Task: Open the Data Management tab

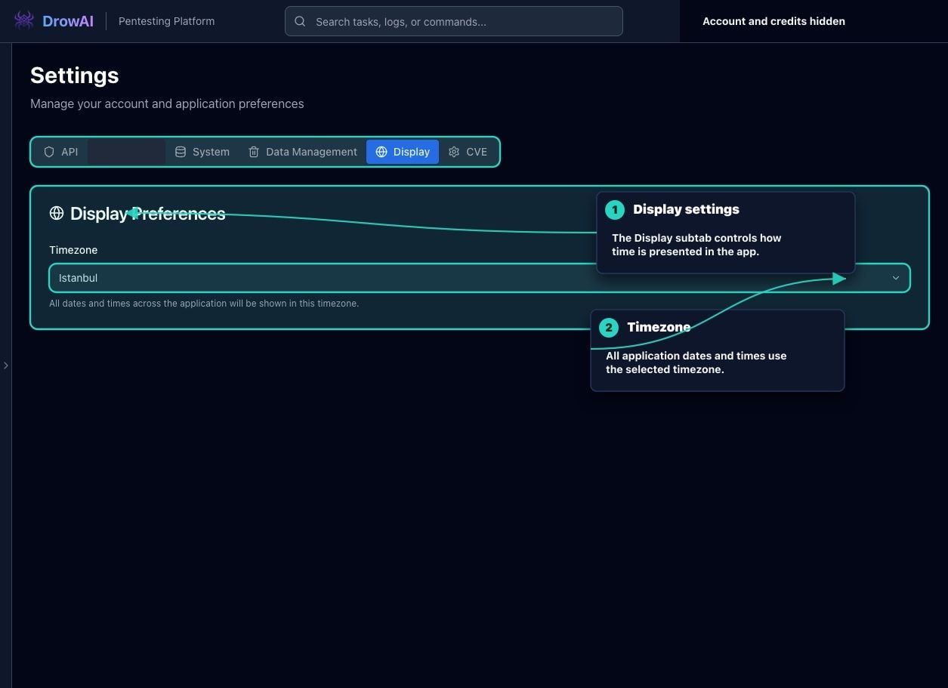Action: click(x=302, y=152)
